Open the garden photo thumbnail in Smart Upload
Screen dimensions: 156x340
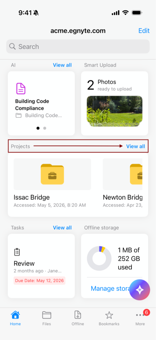115,111
